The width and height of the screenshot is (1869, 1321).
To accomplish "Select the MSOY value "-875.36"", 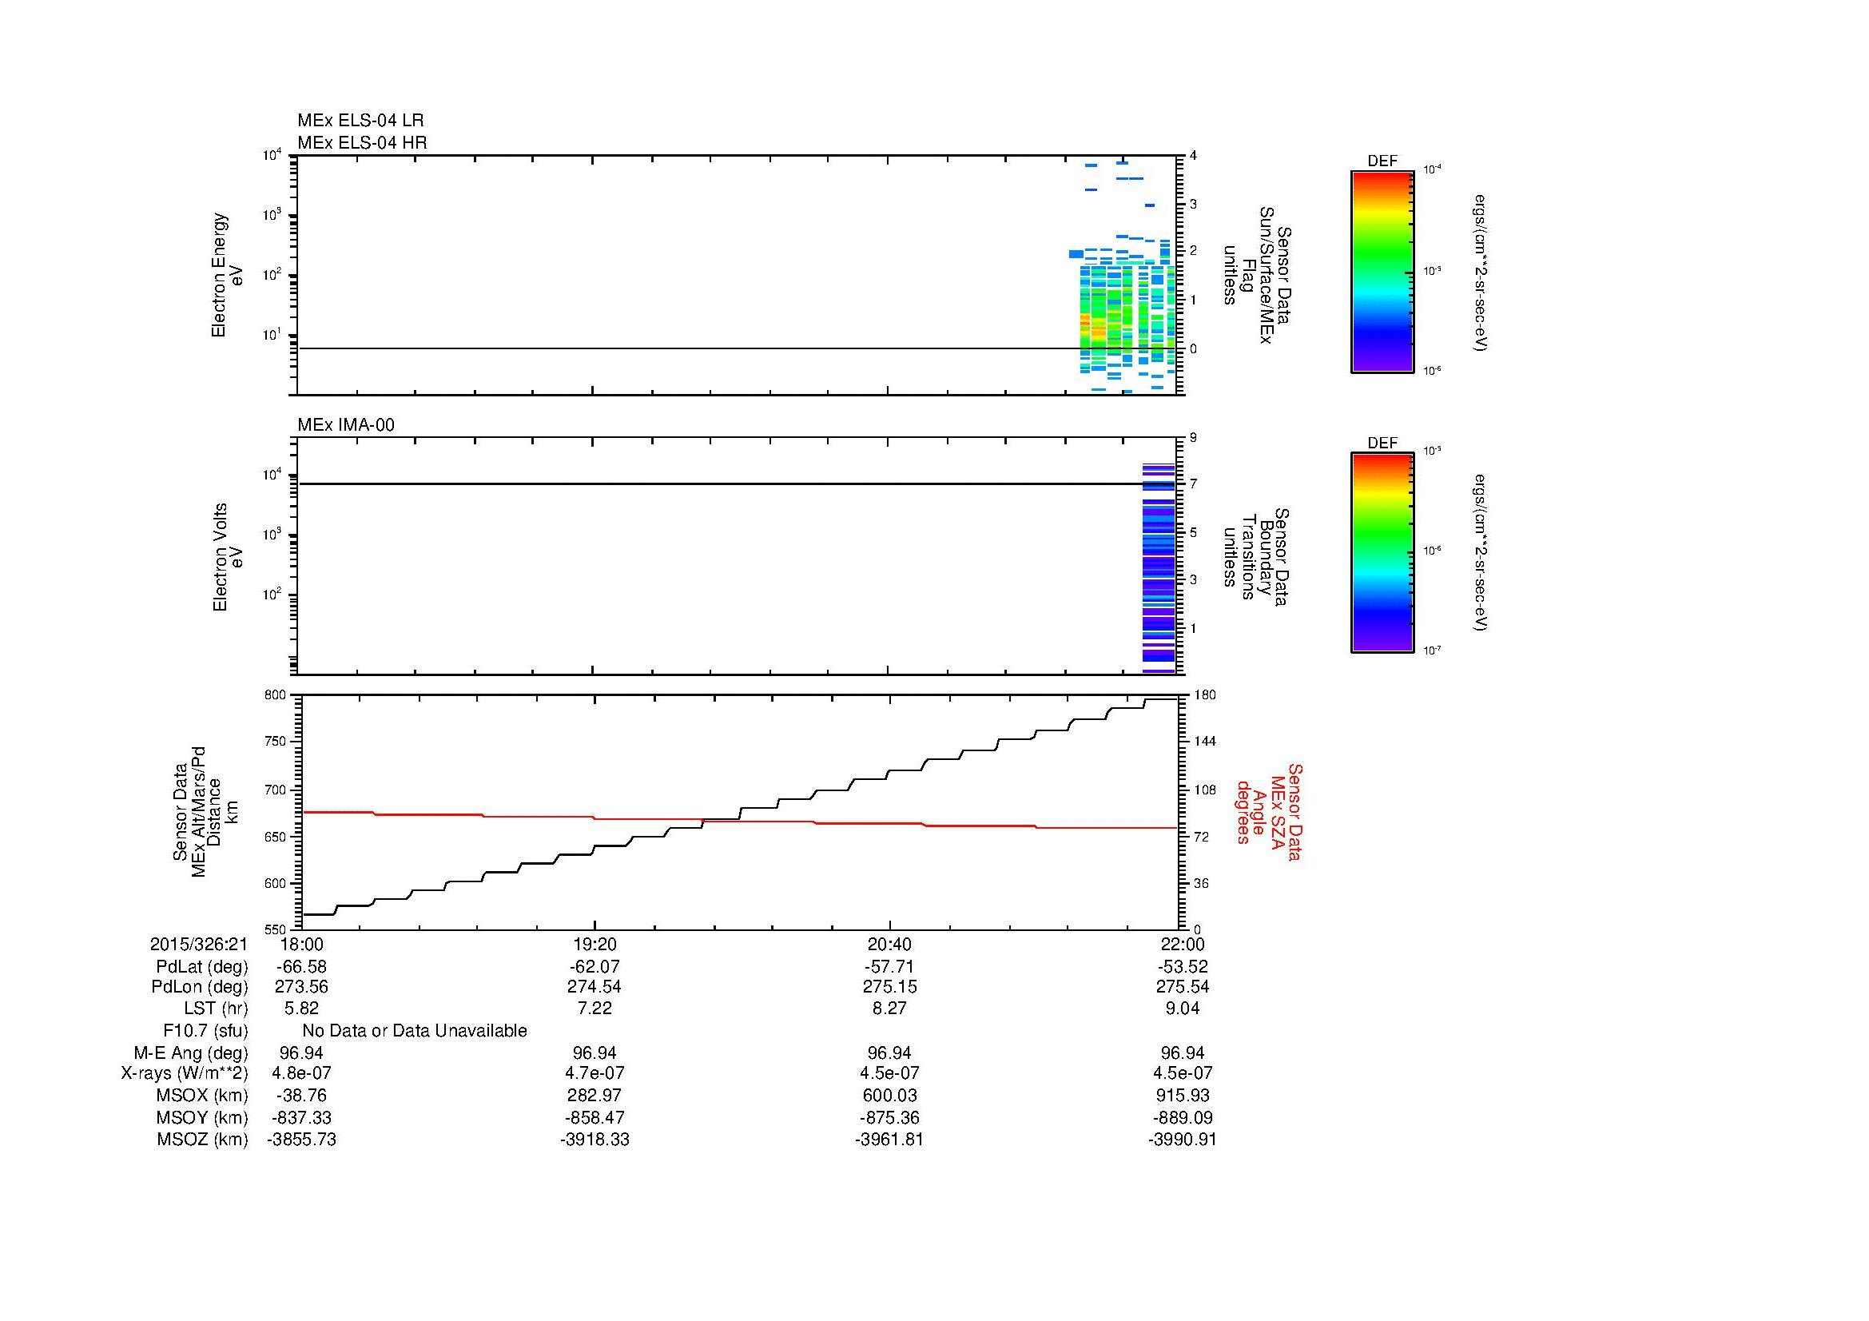I will [x=889, y=1118].
